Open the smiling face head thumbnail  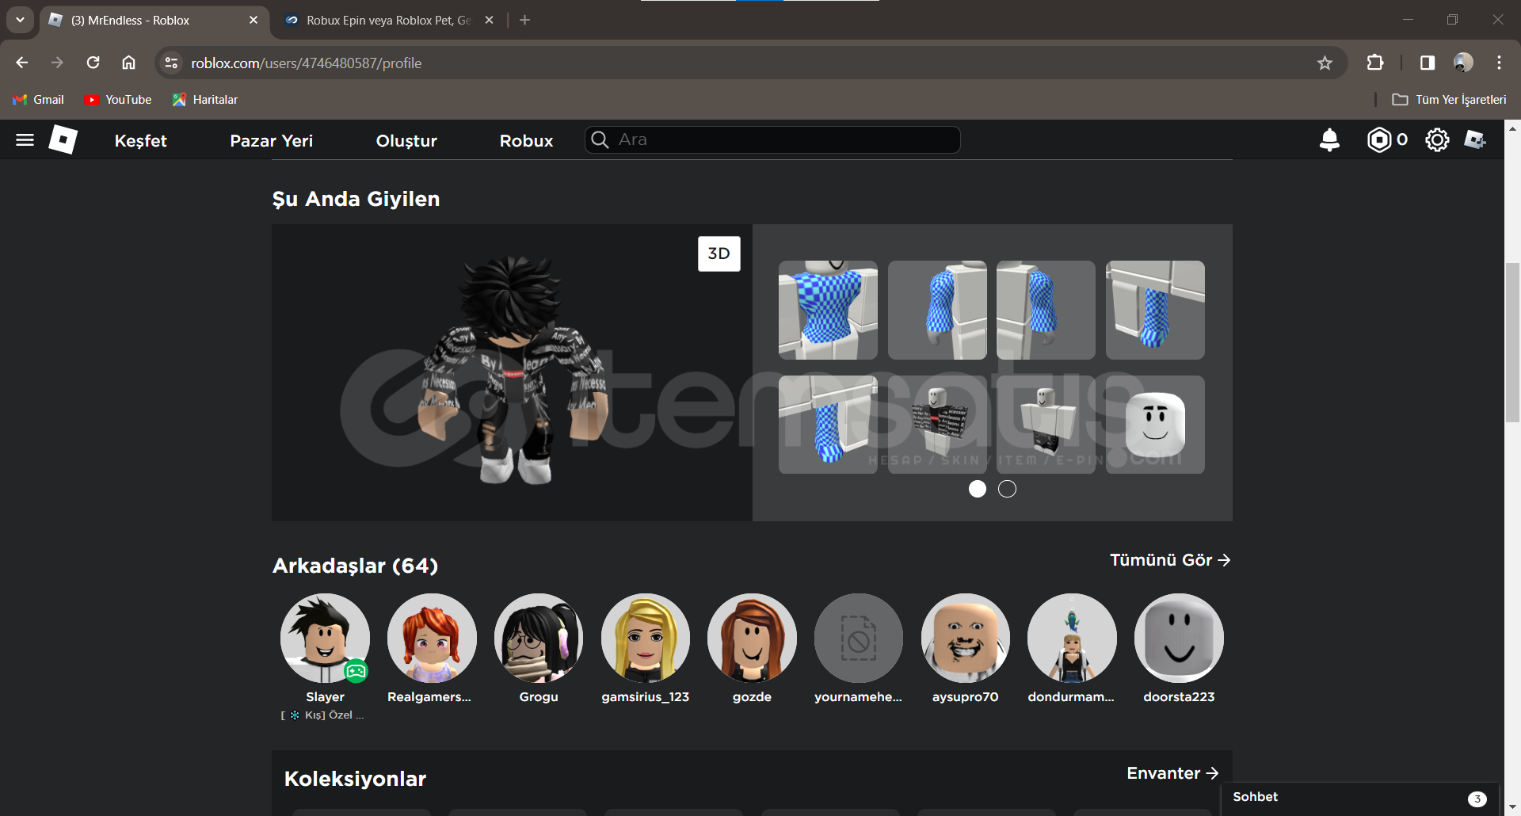[1155, 425]
